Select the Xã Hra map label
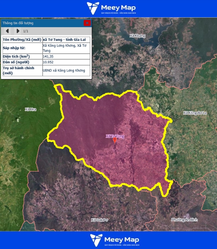Viewport: 217px width, 249px height. [x=31, y=109]
